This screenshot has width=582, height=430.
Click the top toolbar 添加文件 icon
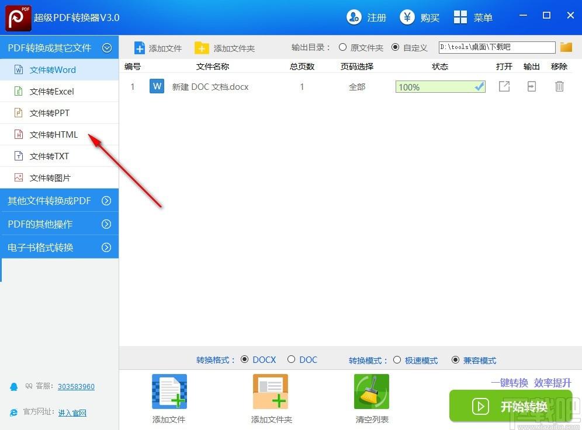140,48
